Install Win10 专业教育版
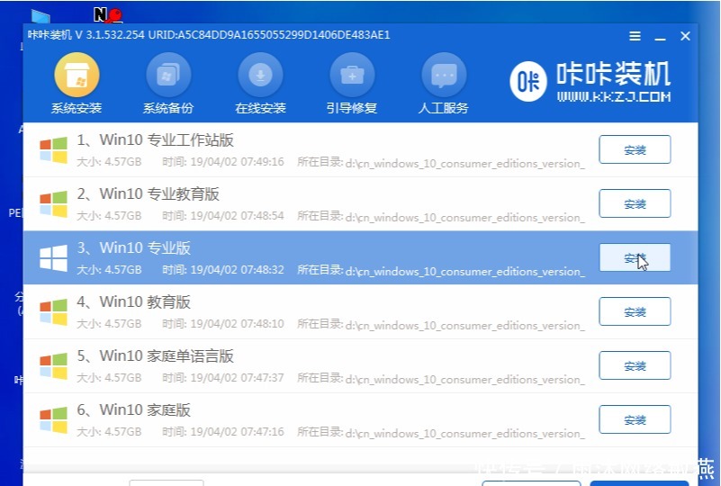 coord(635,203)
